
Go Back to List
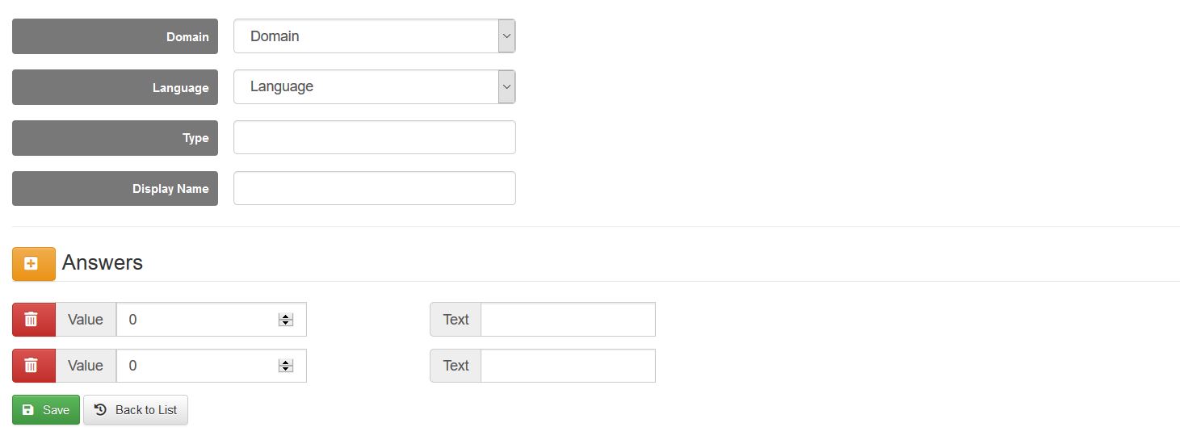(x=136, y=410)
